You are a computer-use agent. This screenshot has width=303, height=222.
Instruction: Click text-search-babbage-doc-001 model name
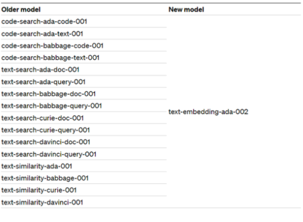48,94
